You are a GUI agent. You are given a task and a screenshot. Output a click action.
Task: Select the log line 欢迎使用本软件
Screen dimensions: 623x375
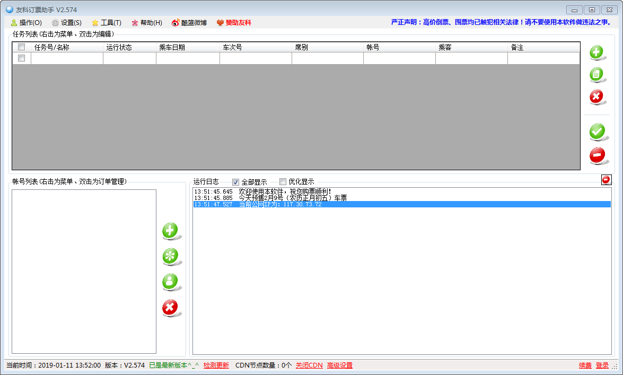(x=402, y=191)
